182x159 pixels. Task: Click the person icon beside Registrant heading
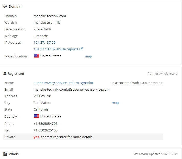(x=5, y=74)
